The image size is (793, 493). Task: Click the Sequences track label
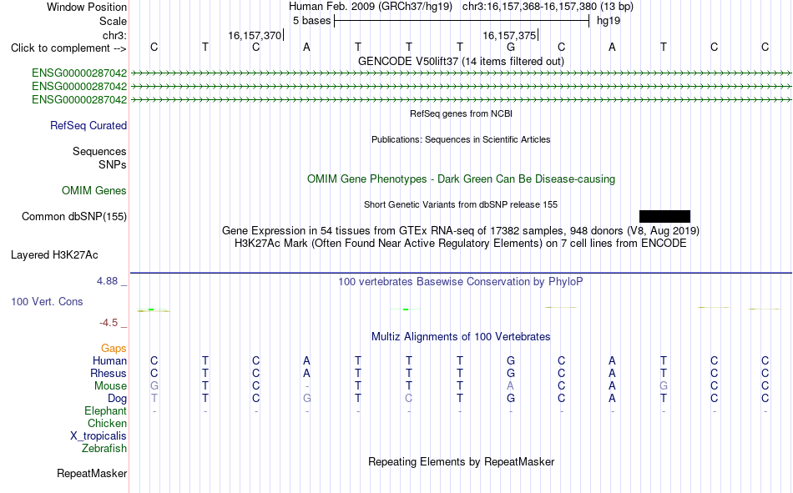pos(99,151)
